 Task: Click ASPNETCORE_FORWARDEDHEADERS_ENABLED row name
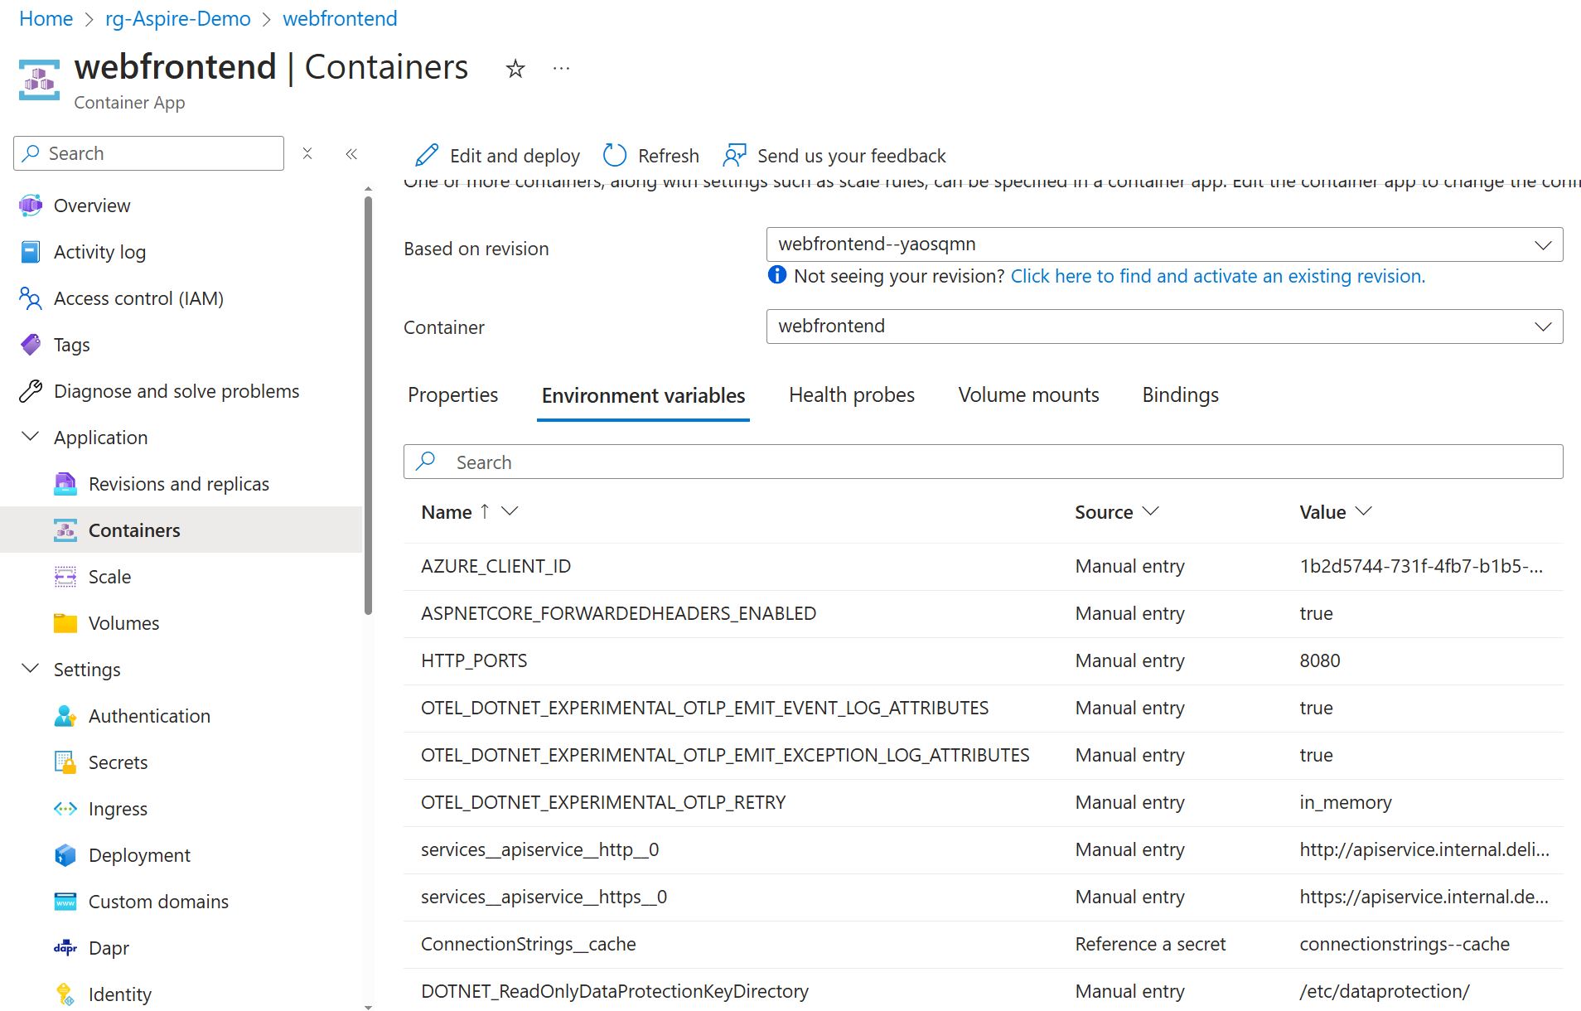click(618, 613)
